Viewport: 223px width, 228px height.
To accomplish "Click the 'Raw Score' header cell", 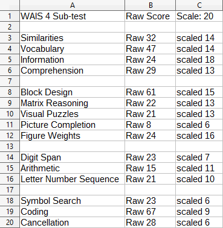I will pyautogui.click(x=150, y=16).
